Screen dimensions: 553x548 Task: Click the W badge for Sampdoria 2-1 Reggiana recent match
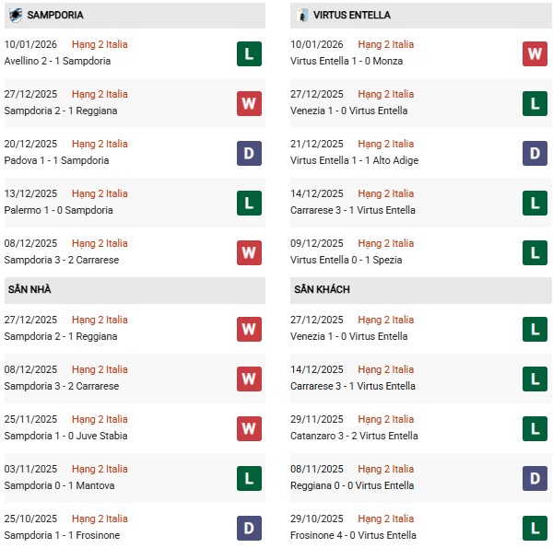tap(249, 103)
